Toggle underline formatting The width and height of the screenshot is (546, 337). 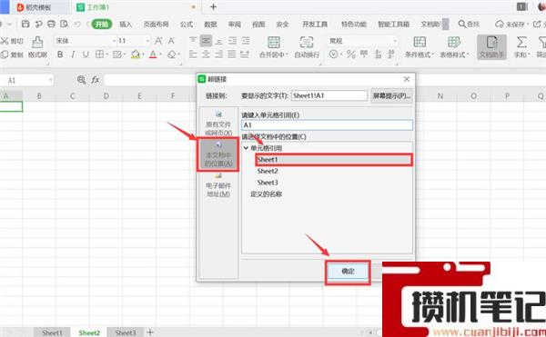tap(86, 55)
